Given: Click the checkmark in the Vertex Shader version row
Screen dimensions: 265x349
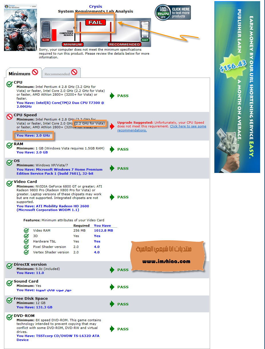Looking at the screenshot, I should pyautogui.click(x=26, y=252).
